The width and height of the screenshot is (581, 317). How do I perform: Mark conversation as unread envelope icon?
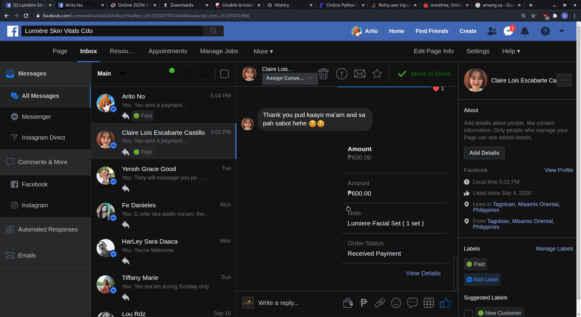click(360, 74)
